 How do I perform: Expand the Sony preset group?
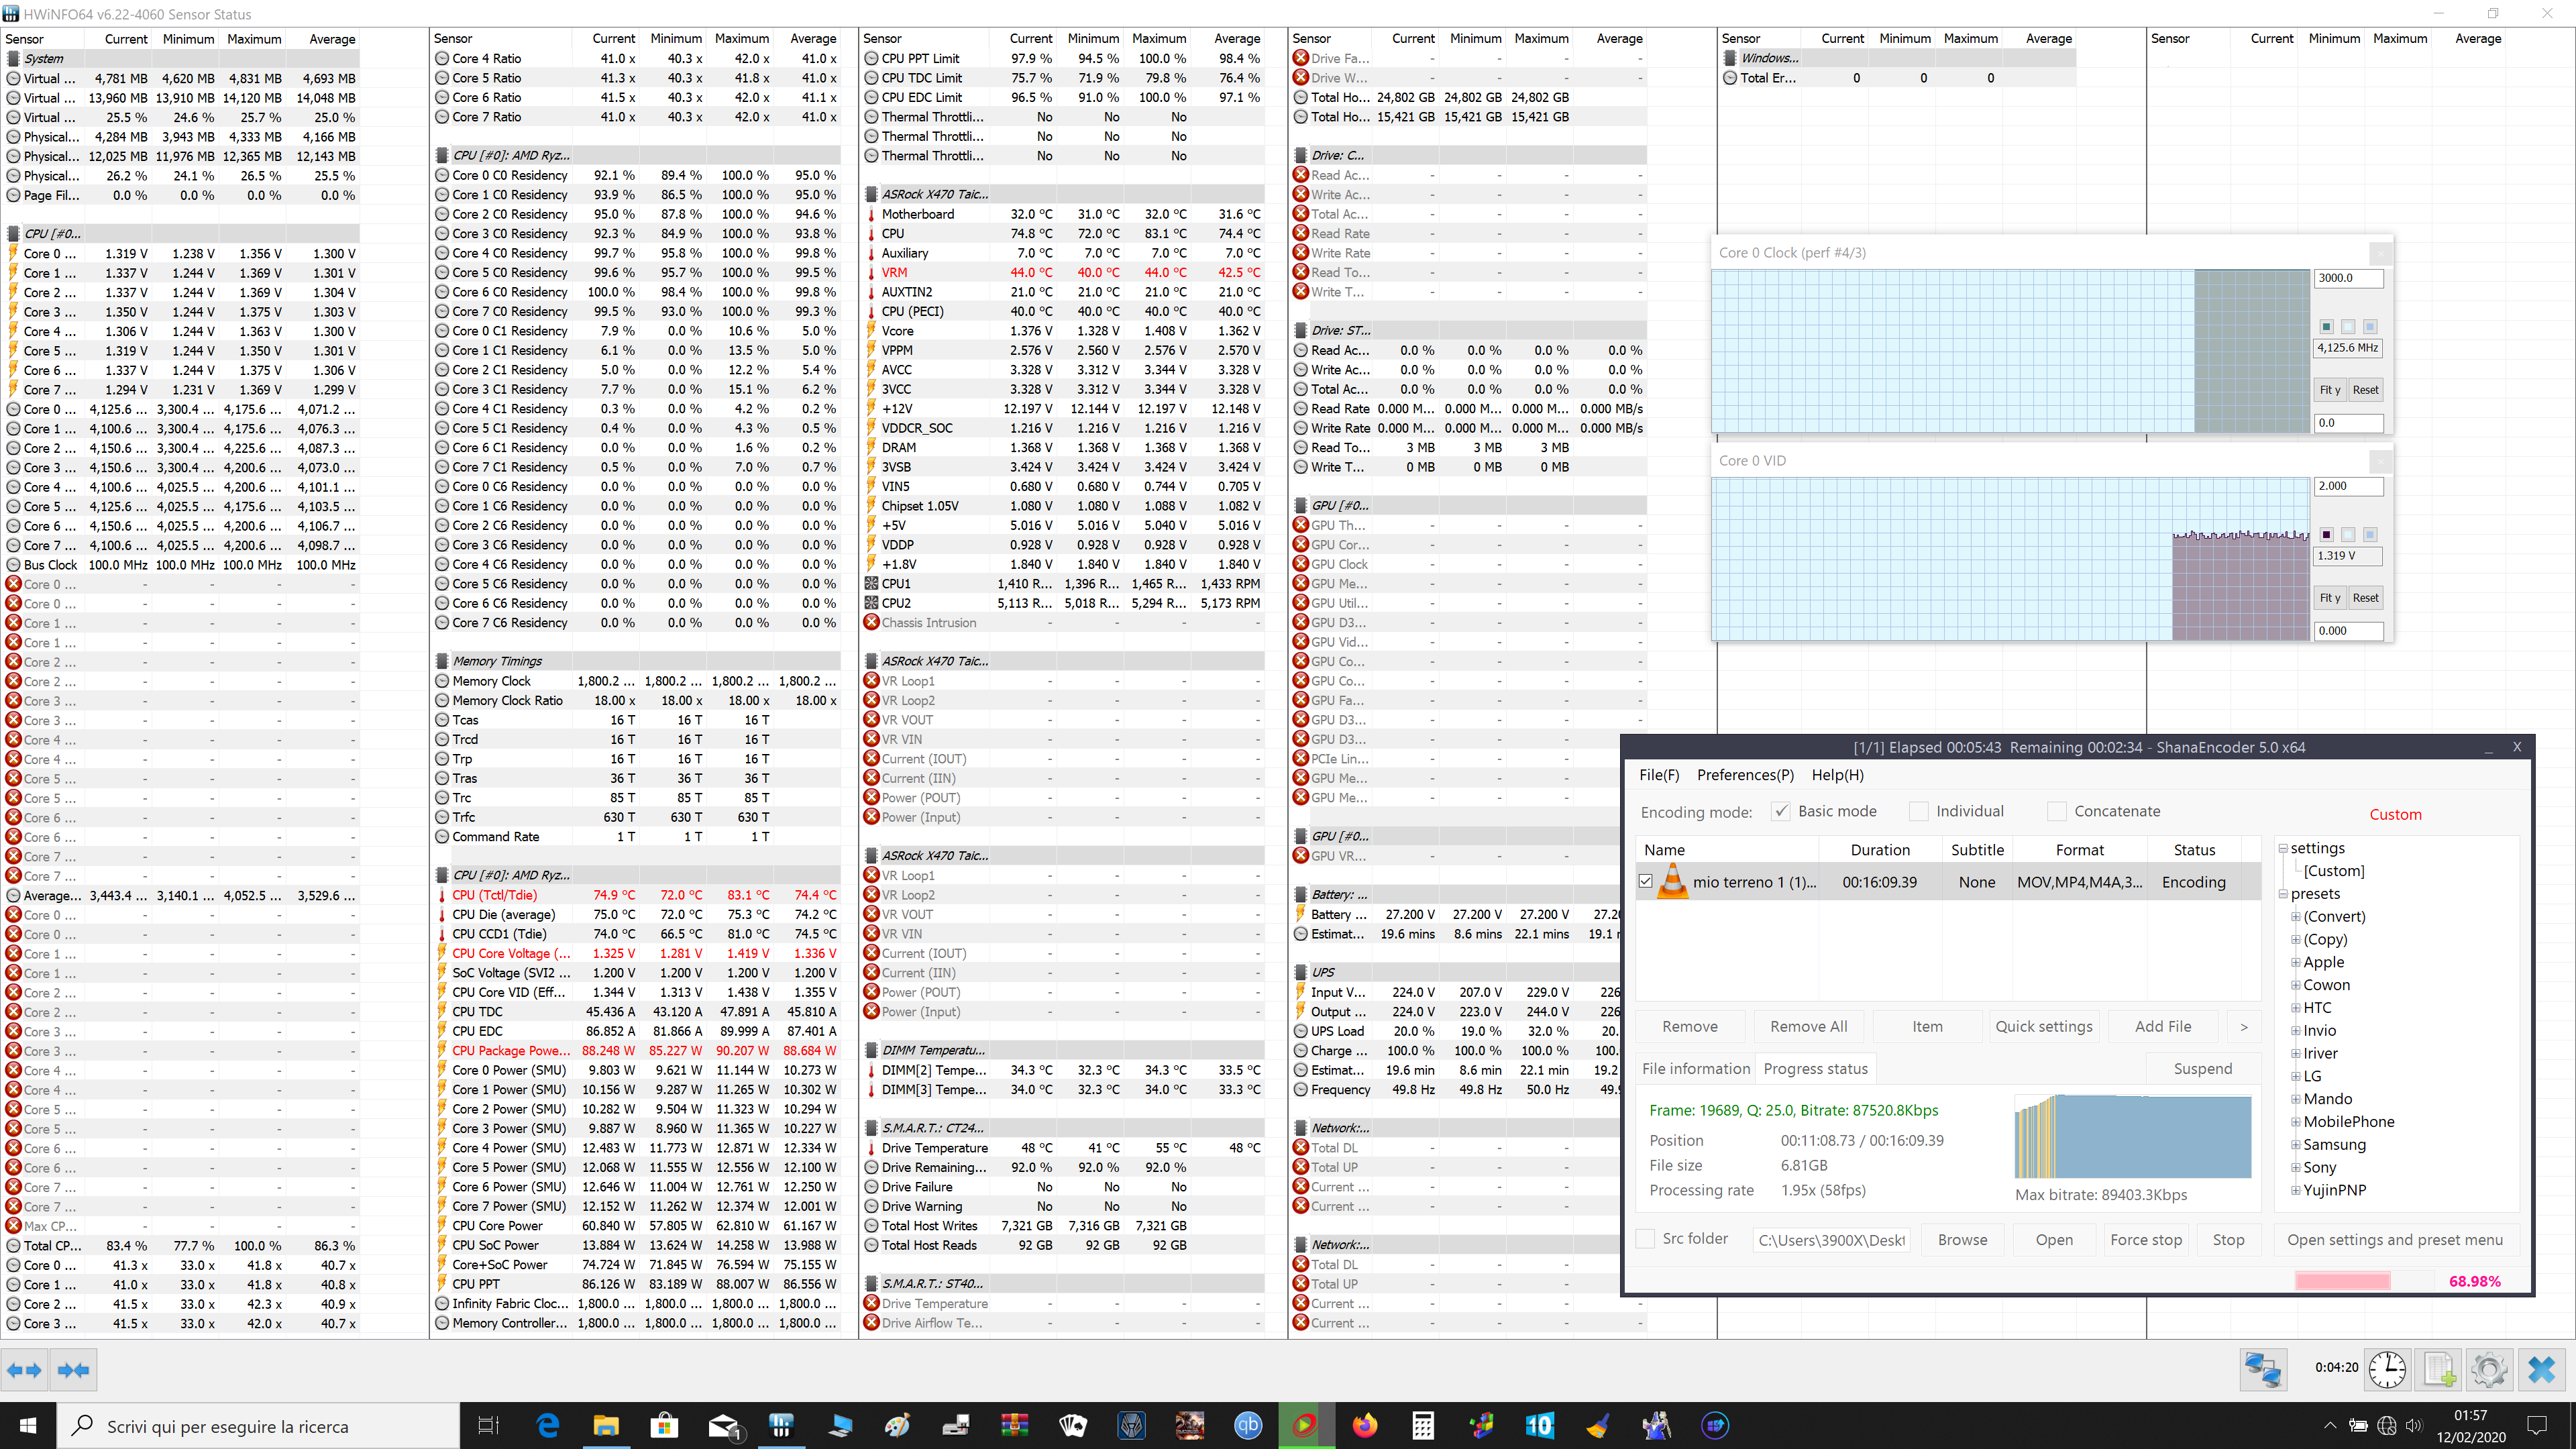click(2296, 1168)
